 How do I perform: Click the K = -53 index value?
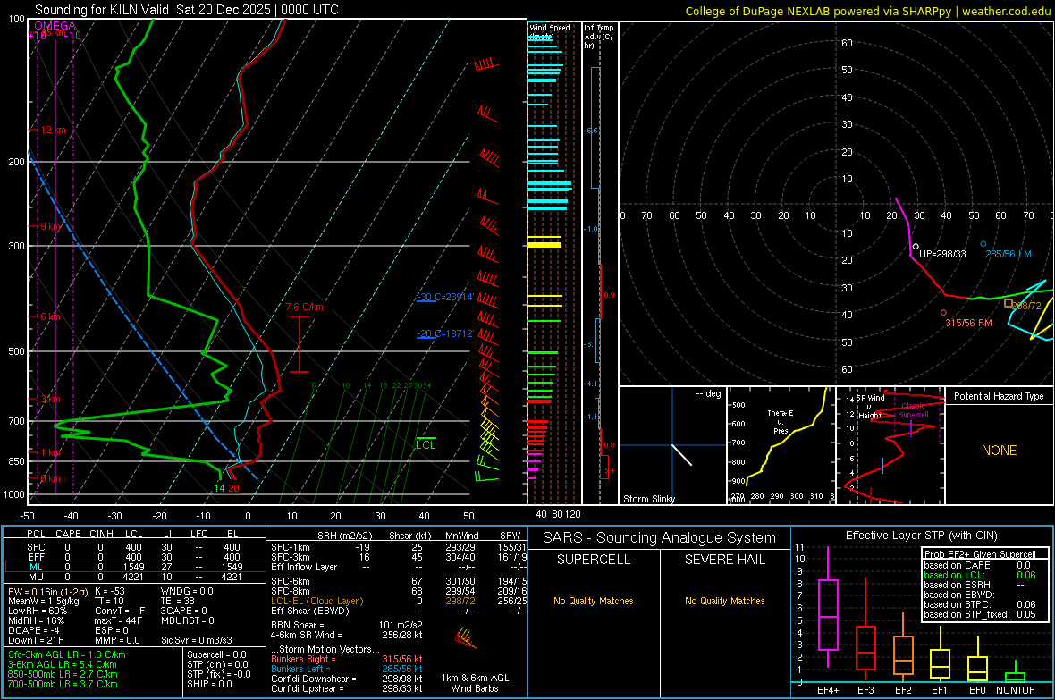coord(110,591)
